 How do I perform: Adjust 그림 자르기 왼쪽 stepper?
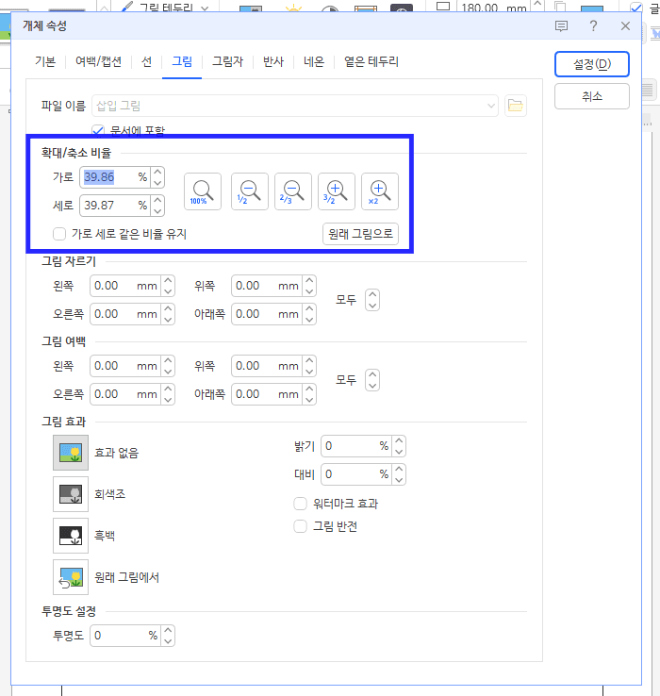(x=168, y=286)
